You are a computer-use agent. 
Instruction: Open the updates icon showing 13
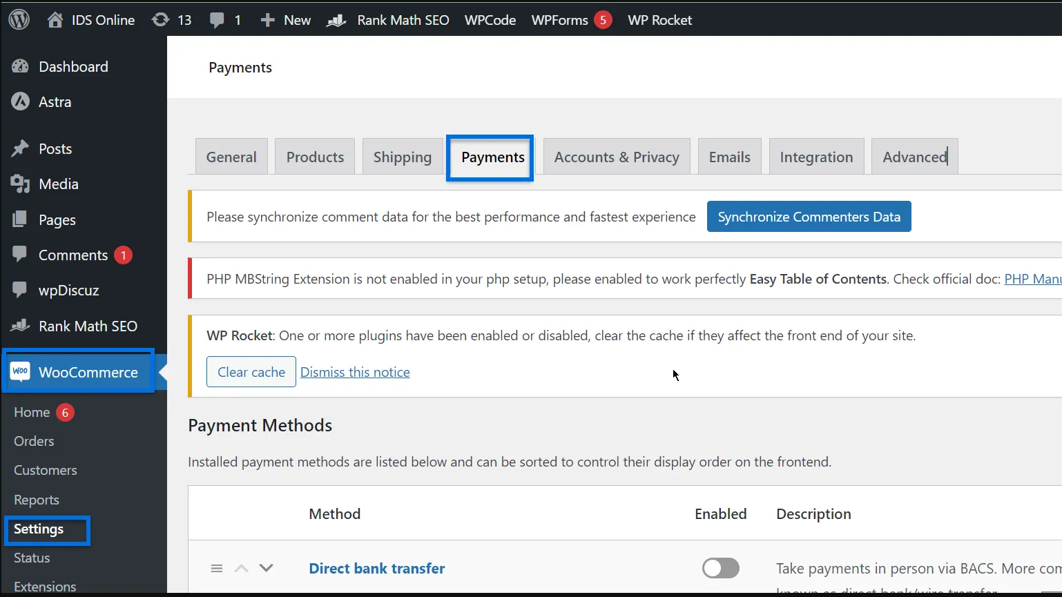click(x=160, y=20)
